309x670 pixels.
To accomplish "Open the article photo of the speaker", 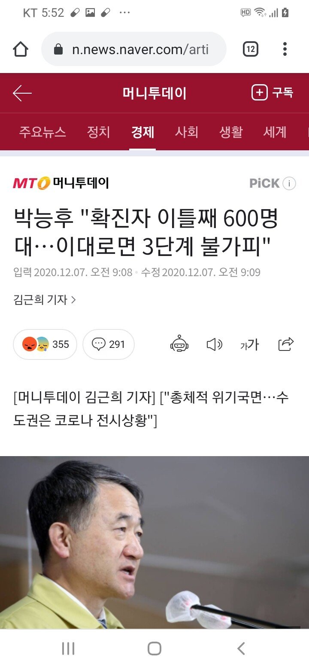I will 154,542.
